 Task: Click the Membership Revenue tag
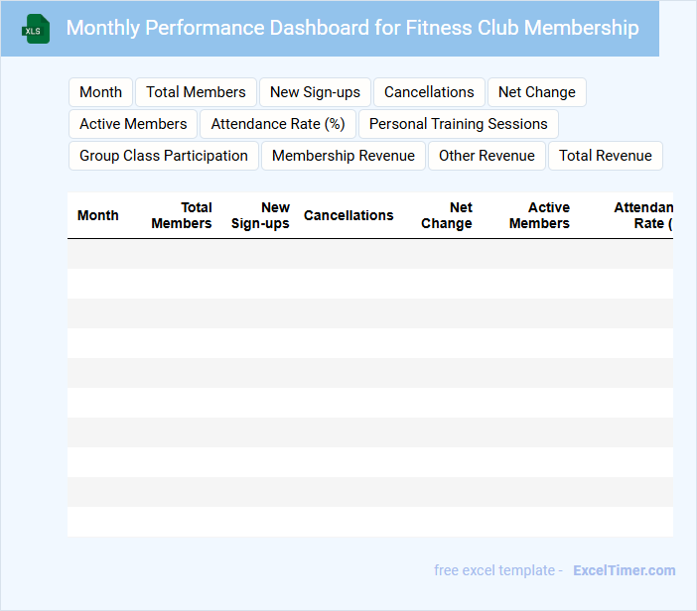(344, 156)
